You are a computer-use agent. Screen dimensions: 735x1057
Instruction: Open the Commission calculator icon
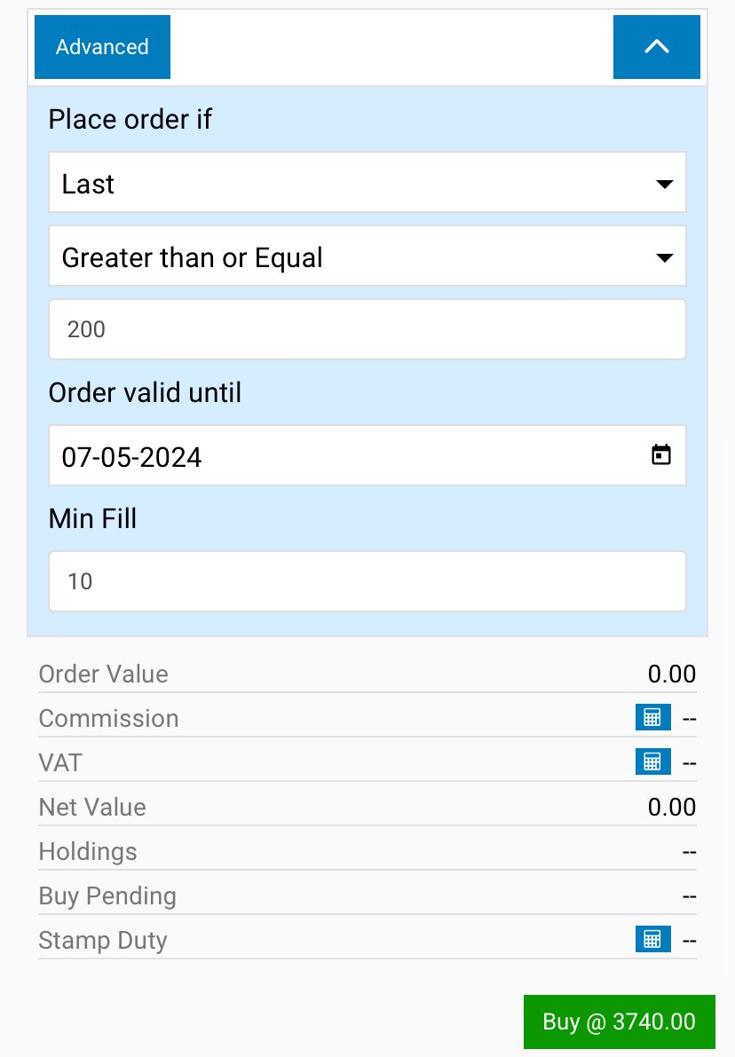tap(652, 717)
